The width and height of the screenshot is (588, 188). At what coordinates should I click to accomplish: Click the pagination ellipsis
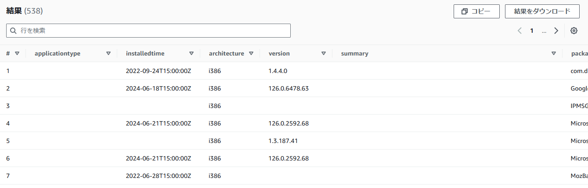(x=544, y=31)
